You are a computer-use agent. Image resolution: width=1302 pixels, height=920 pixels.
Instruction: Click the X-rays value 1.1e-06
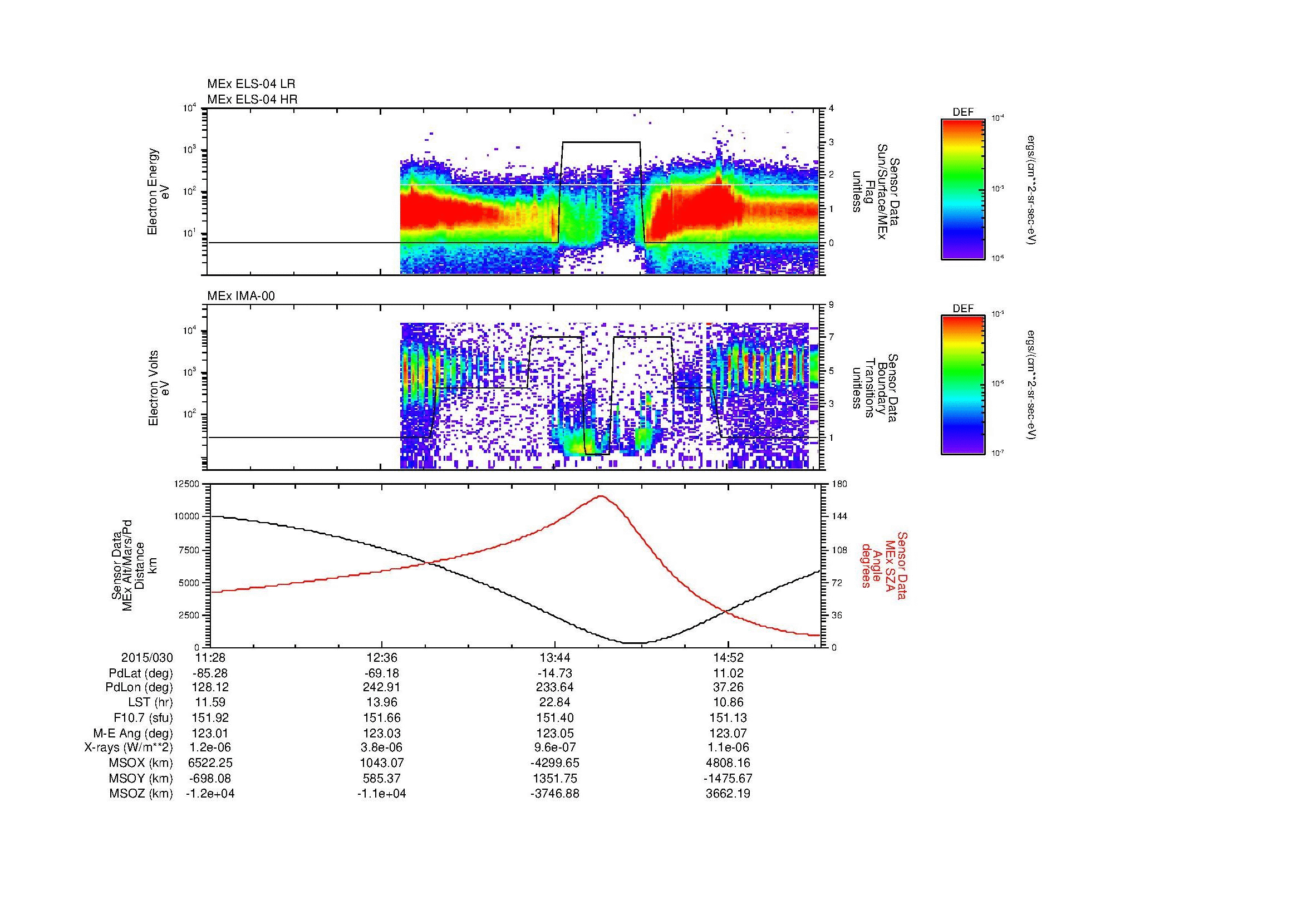coord(728,747)
